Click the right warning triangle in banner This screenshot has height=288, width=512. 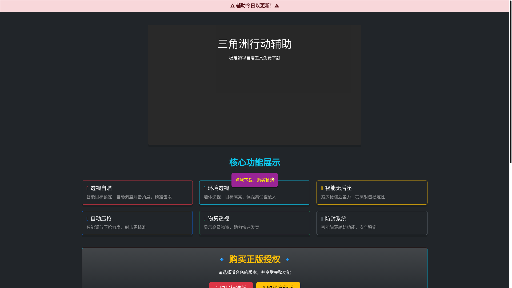277,6
